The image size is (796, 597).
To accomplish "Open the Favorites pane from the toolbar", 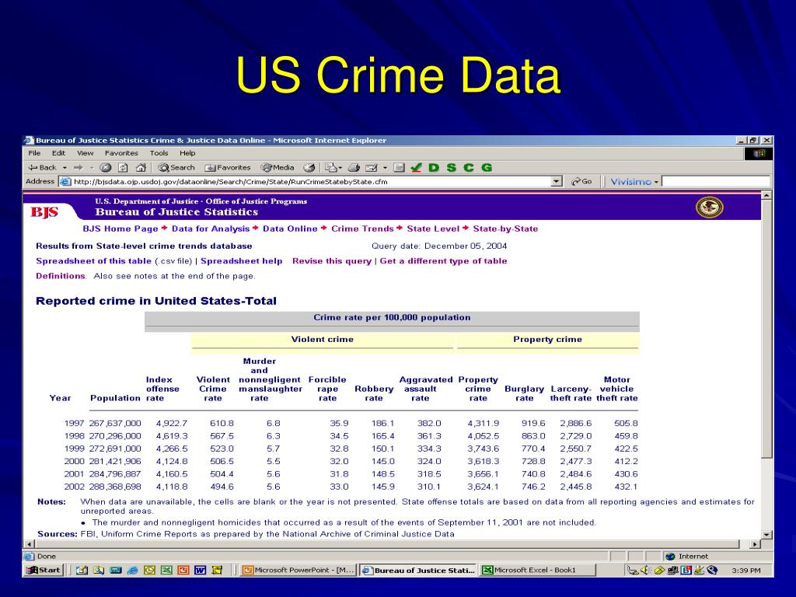I will coord(228,168).
